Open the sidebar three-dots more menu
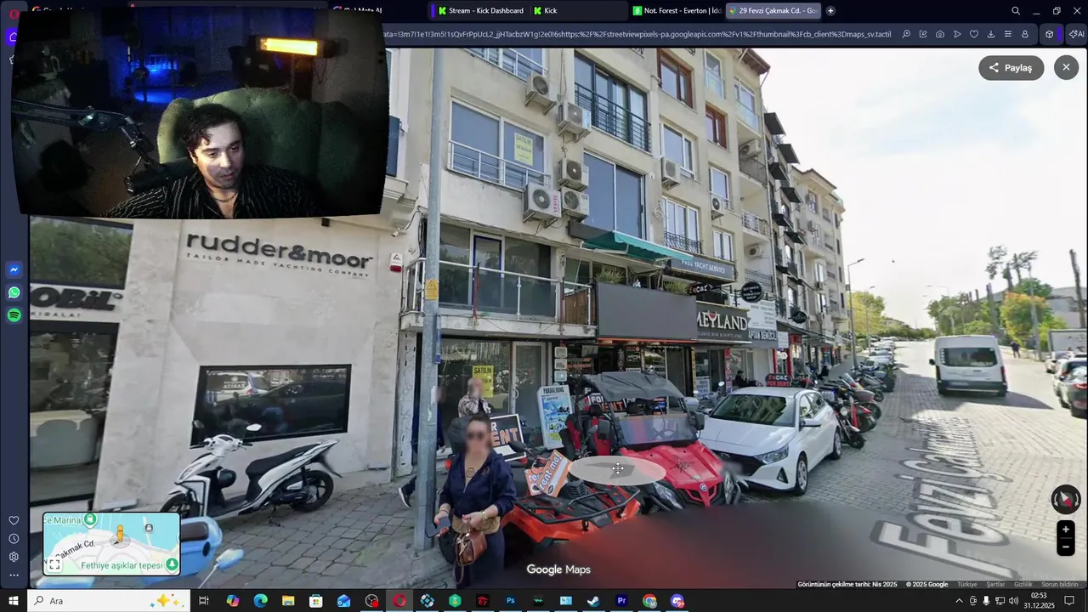Viewport: 1088px width, 612px height. pyautogui.click(x=14, y=575)
